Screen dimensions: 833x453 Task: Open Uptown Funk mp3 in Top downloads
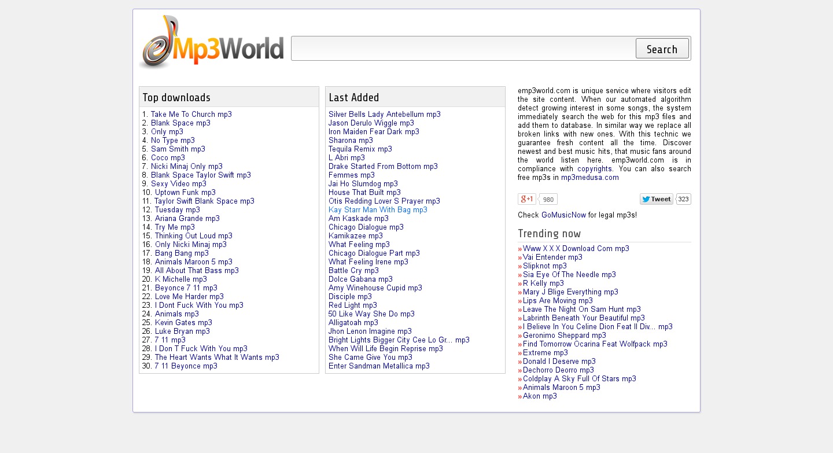tap(185, 193)
